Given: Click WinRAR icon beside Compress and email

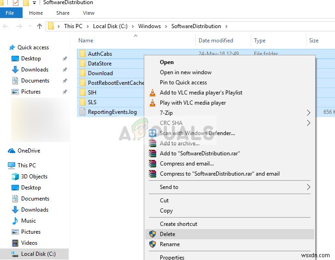Looking at the screenshot, I should pyautogui.click(x=153, y=164).
